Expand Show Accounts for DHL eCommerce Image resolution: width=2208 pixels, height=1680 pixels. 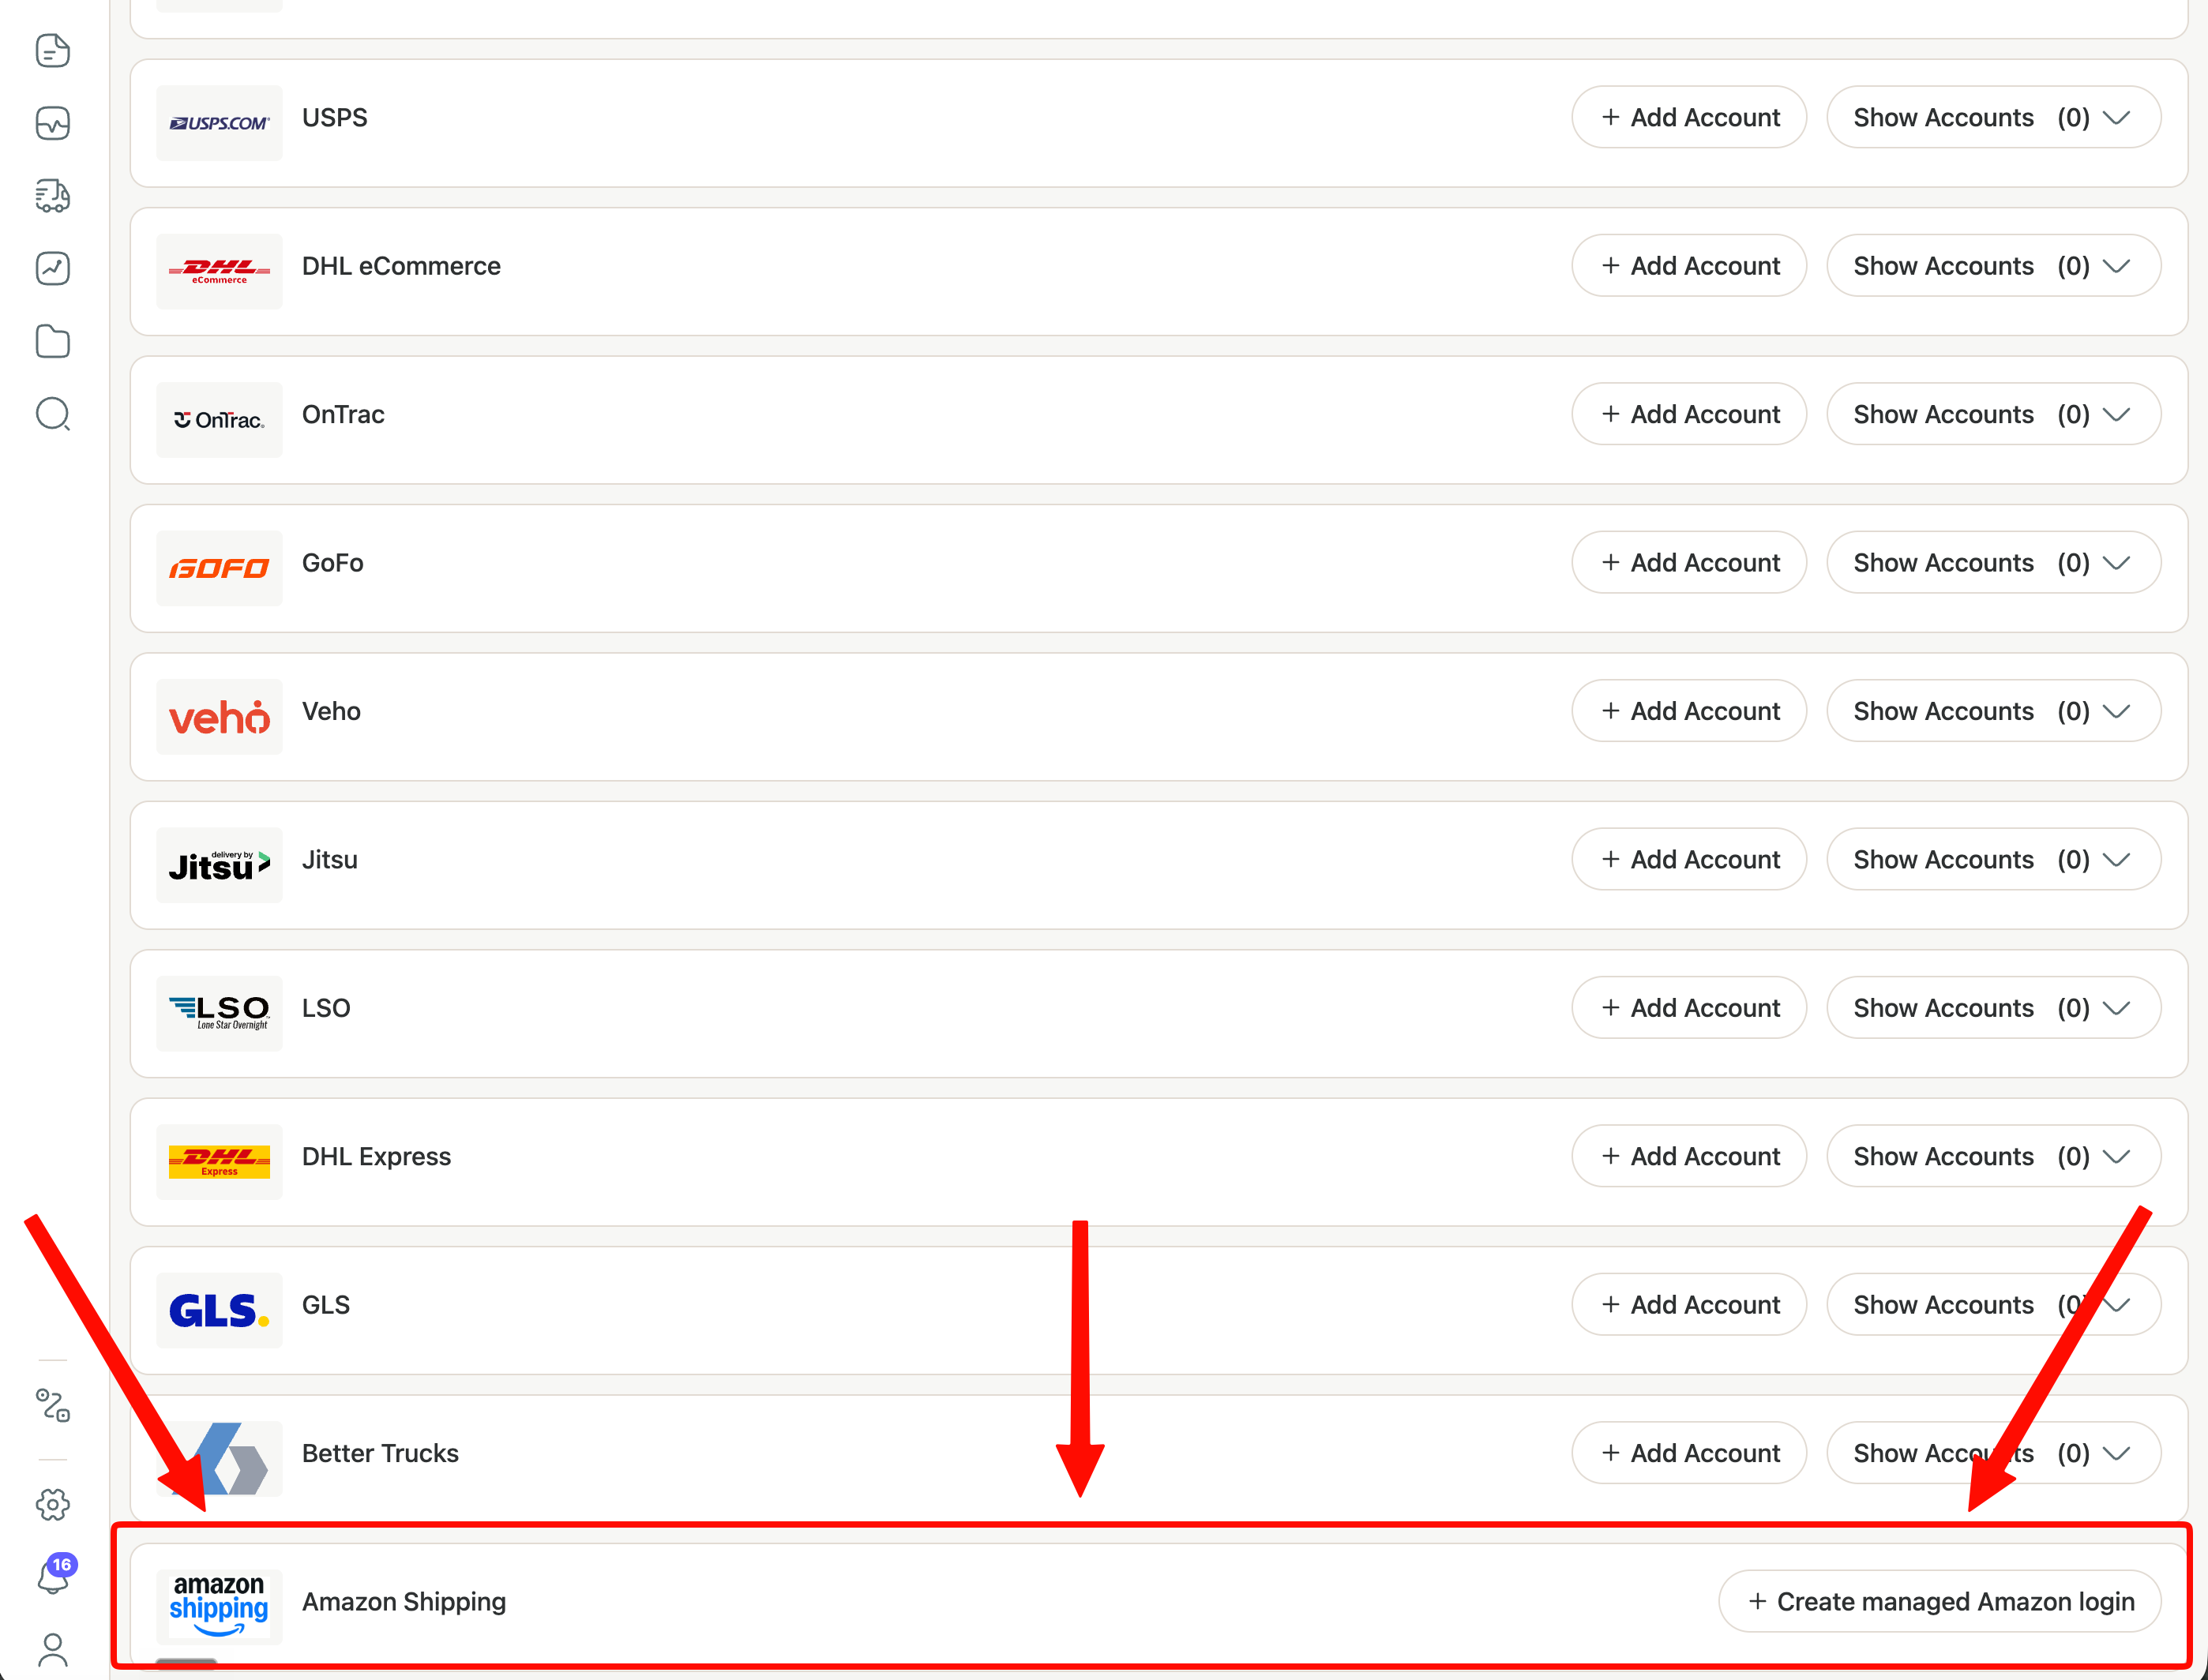pos(1993,266)
